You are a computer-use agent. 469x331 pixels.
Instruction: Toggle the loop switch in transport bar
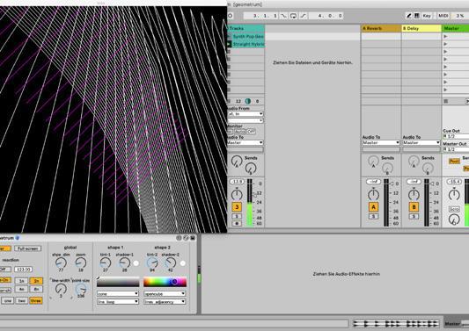293,16
